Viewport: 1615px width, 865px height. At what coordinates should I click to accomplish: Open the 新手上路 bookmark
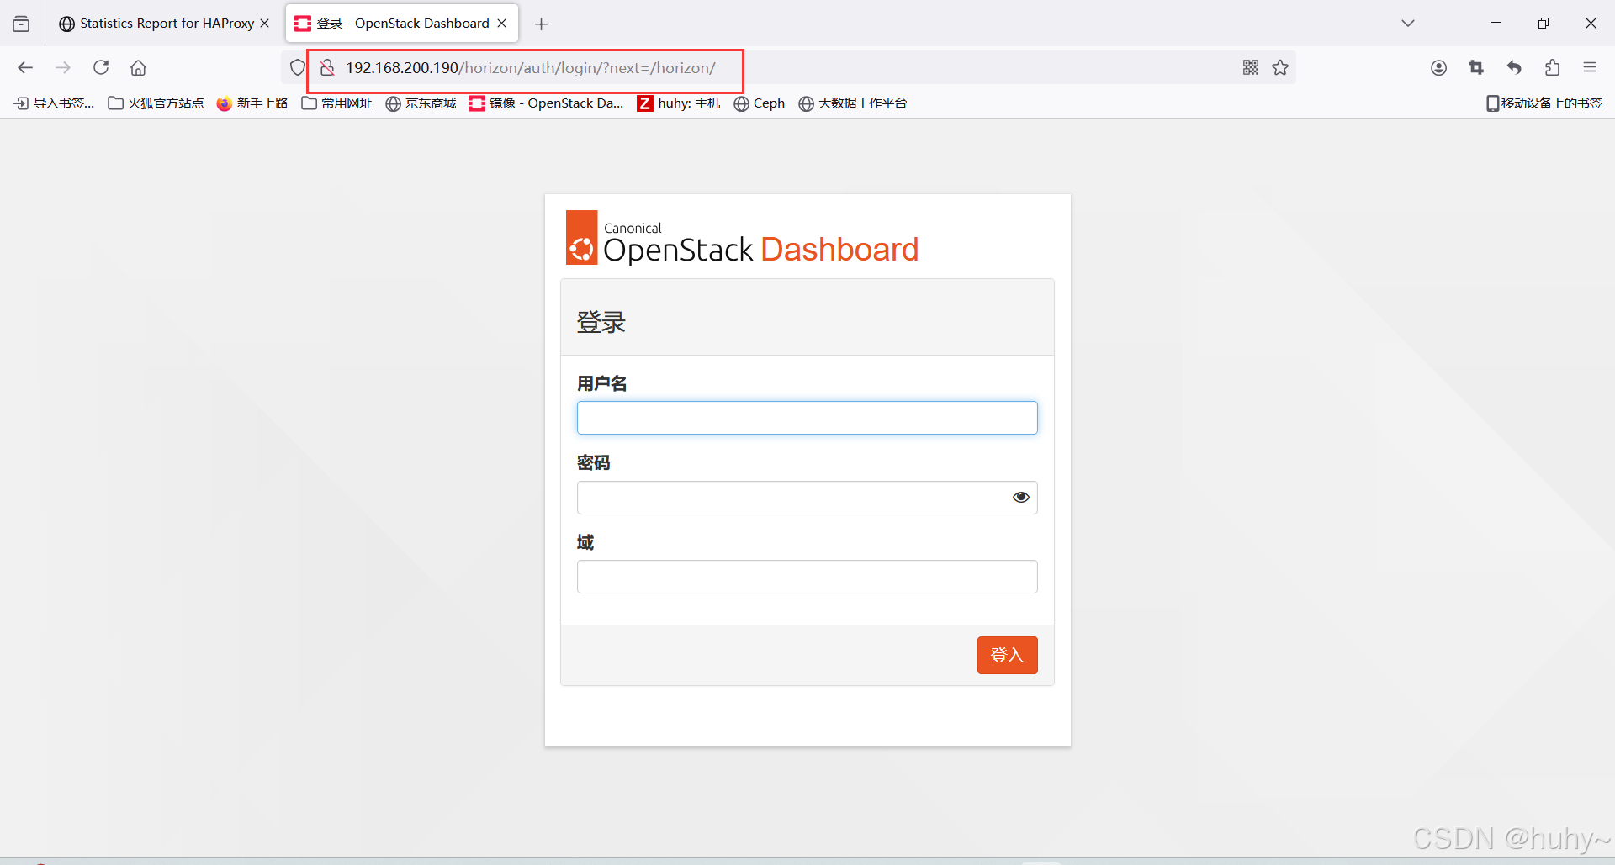click(x=252, y=103)
